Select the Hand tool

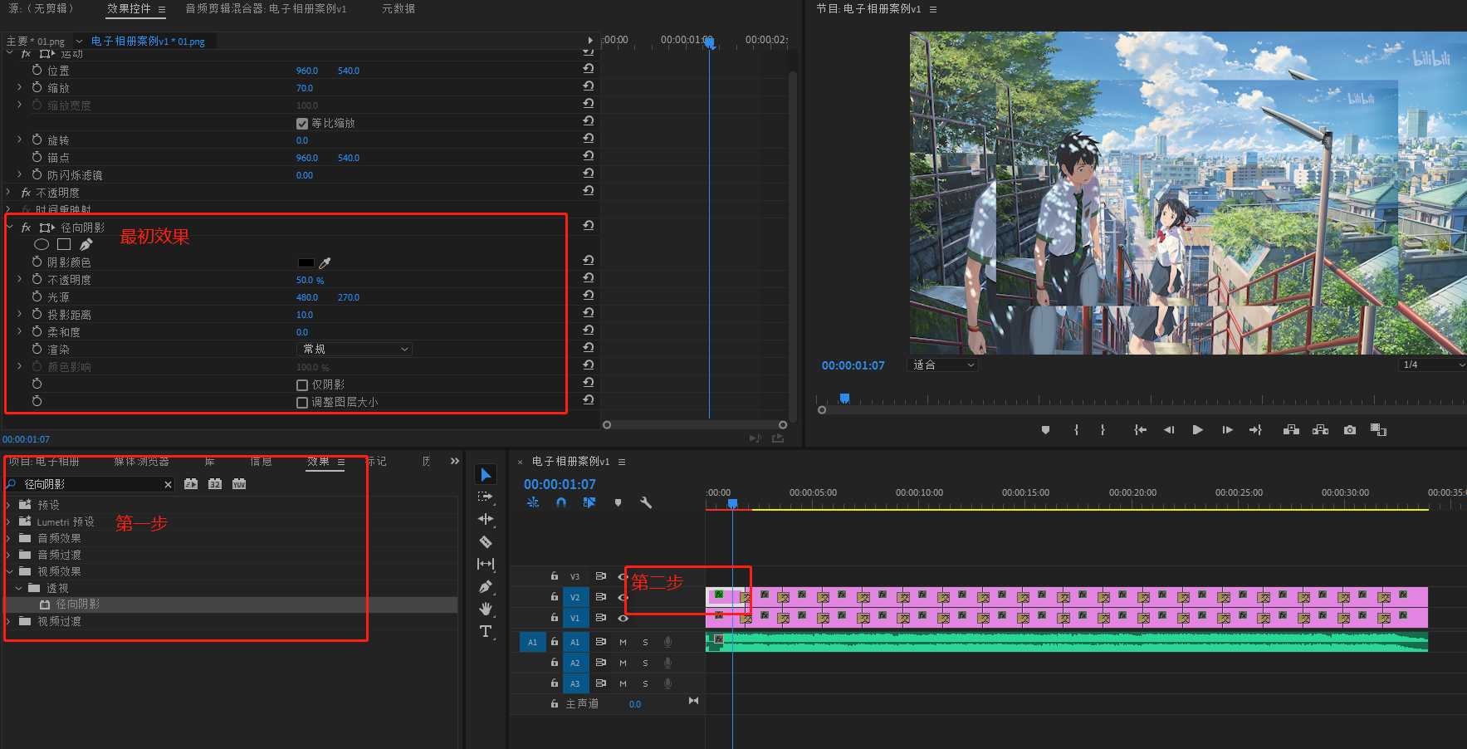coord(486,609)
